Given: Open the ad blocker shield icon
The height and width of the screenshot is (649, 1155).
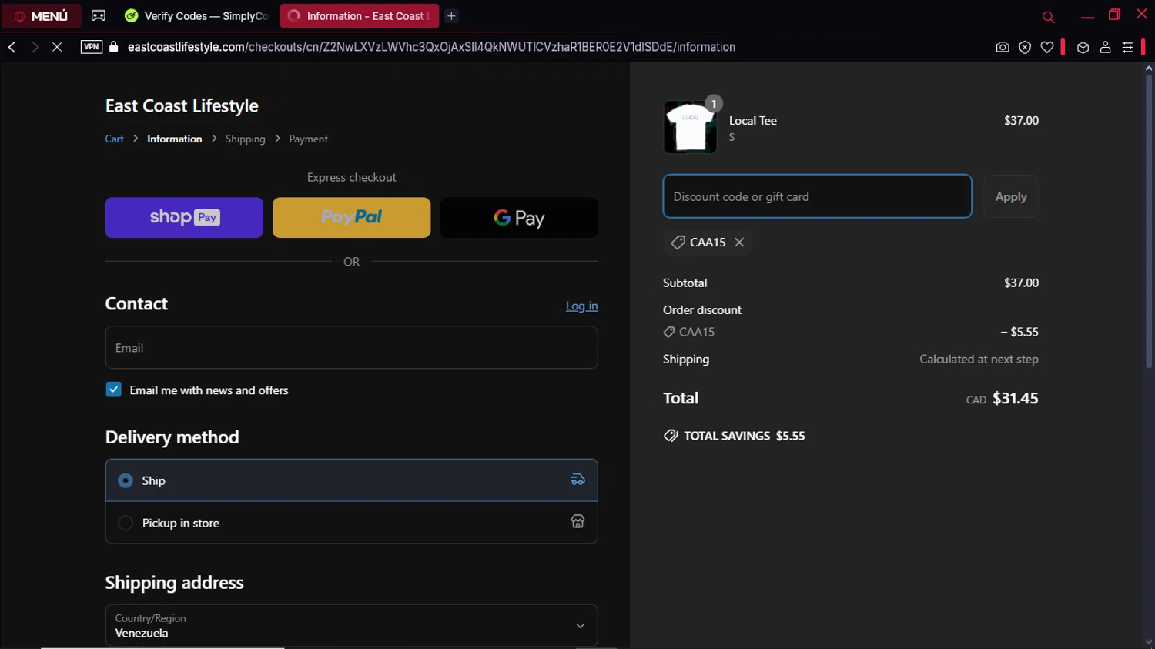Looking at the screenshot, I should point(1025,47).
